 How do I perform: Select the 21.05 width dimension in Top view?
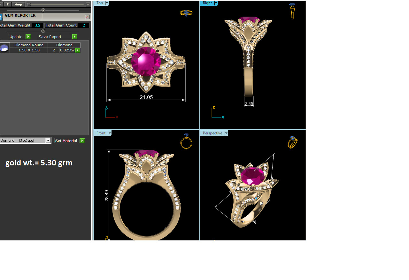[x=146, y=97]
